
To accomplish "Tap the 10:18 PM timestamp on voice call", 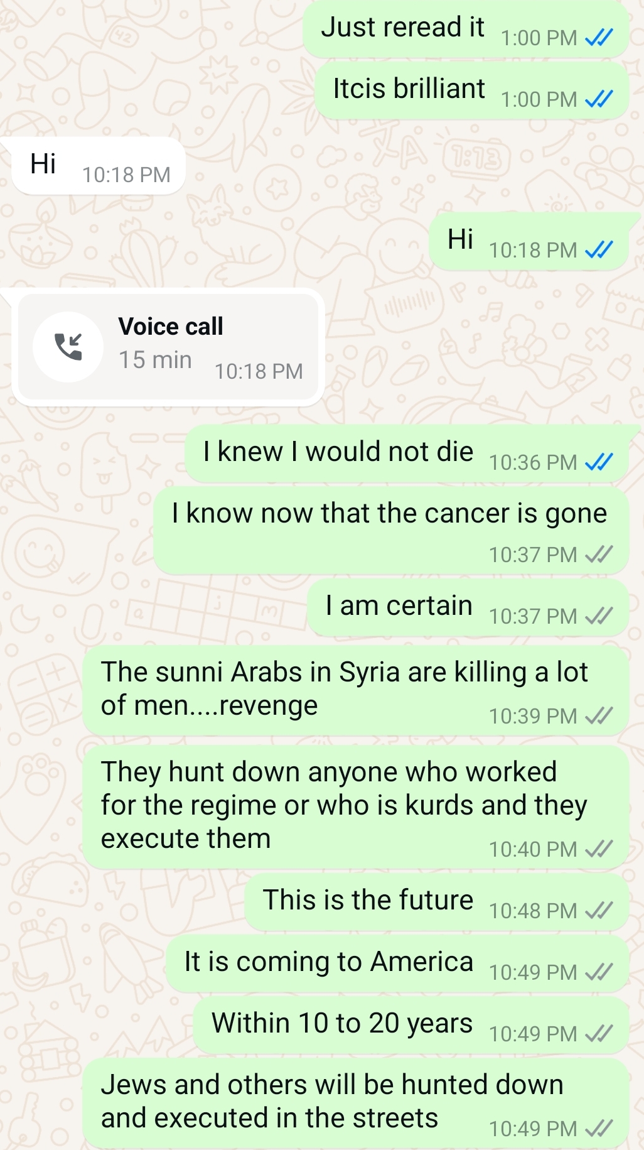I will tap(259, 371).
